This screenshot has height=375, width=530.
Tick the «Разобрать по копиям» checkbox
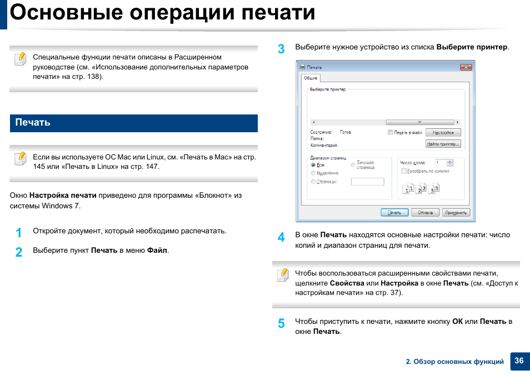click(403, 171)
